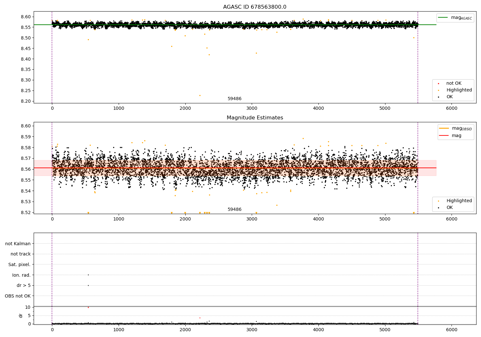The width and height of the screenshot is (481, 337).
Task: Click '5000' x-tick under the dr plot
Action: point(385,330)
